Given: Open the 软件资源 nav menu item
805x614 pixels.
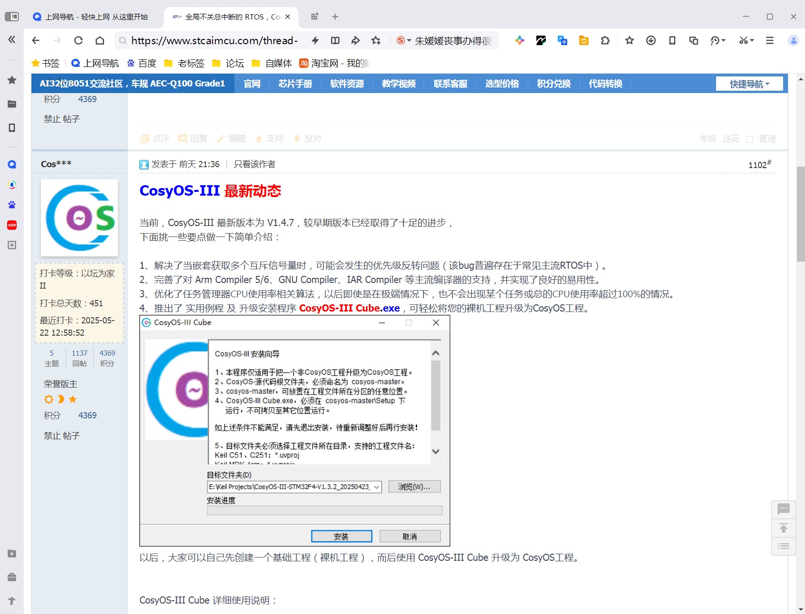Looking at the screenshot, I should (x=347, y=84).
